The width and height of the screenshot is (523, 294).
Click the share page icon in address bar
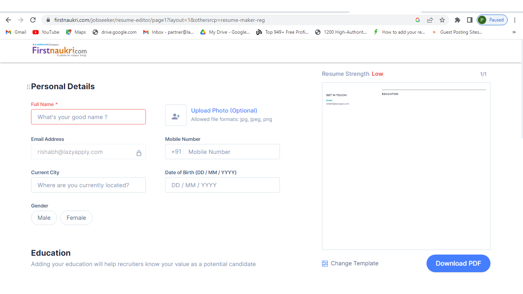430,20
